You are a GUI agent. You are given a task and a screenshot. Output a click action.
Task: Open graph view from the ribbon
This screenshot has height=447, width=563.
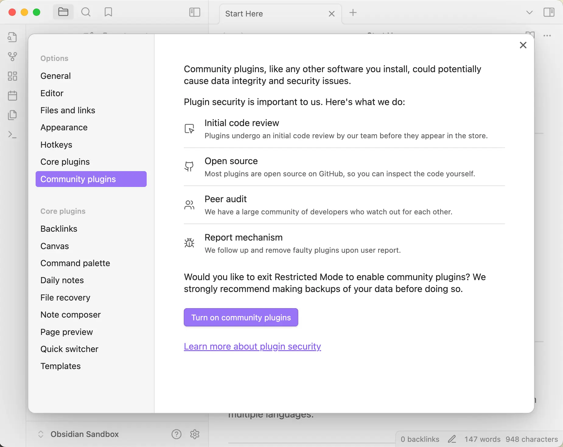tap(12, 56)
